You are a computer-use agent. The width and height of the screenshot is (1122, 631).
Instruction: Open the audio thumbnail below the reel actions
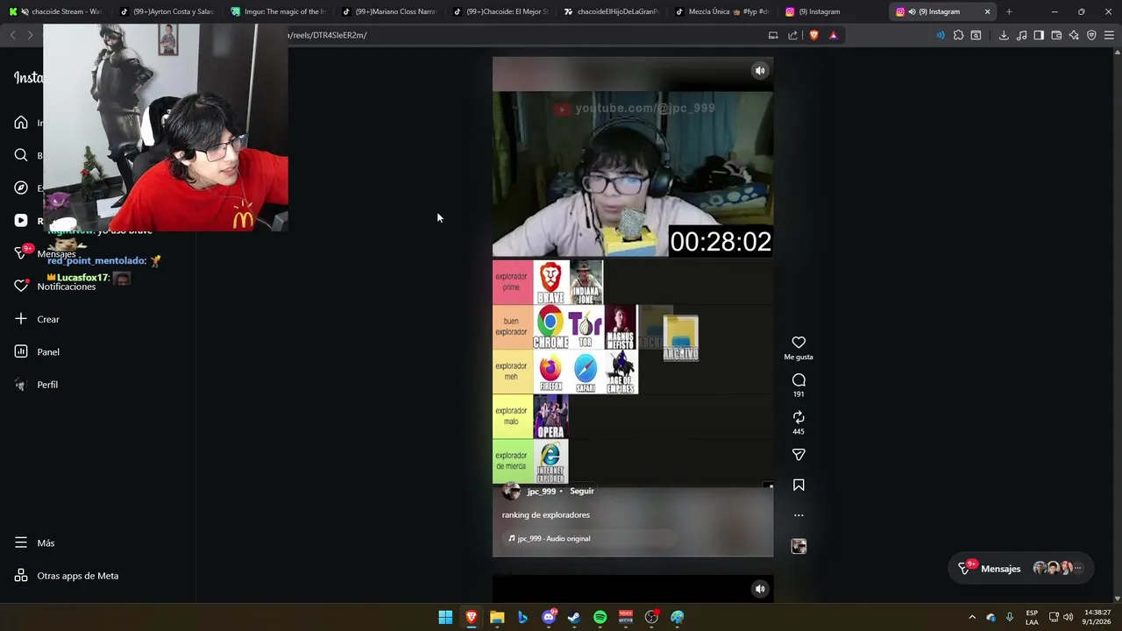(799, 546)
